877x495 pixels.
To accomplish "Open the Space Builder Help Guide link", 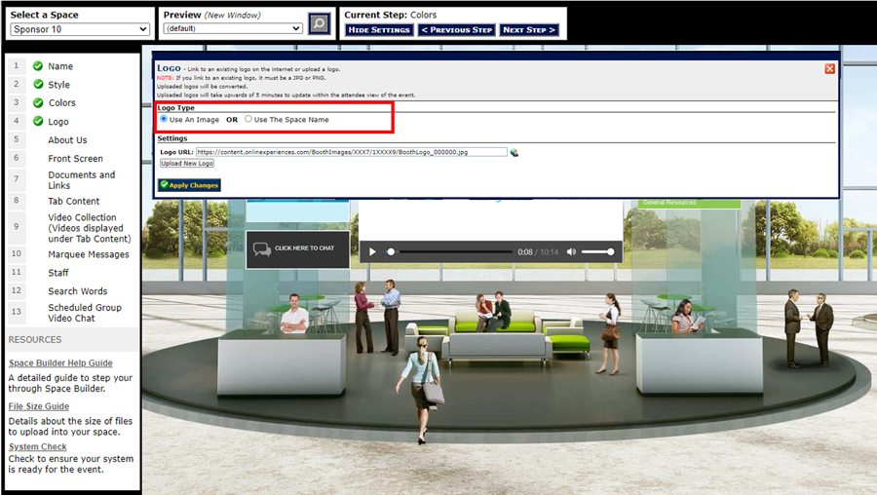I will tap(60, 363).
